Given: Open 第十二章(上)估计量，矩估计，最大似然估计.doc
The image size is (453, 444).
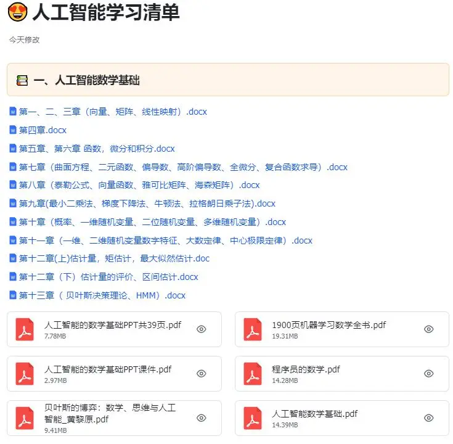Looking at the screenshot, I should 114,258.
